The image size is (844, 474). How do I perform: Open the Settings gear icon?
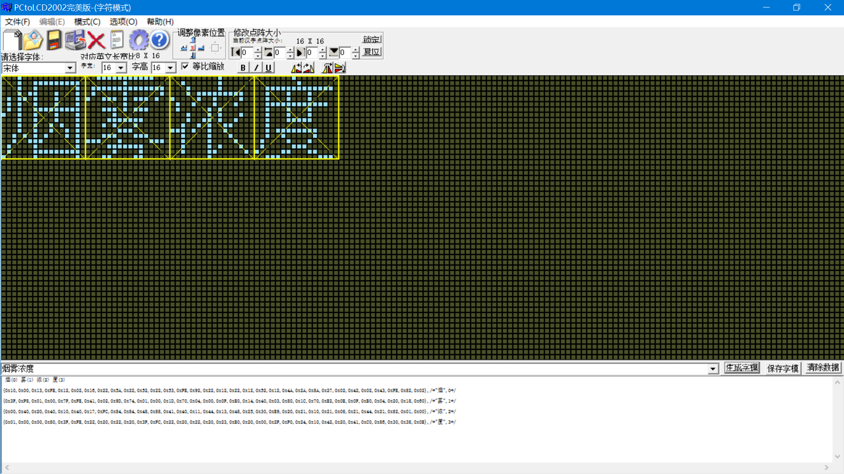139,40
